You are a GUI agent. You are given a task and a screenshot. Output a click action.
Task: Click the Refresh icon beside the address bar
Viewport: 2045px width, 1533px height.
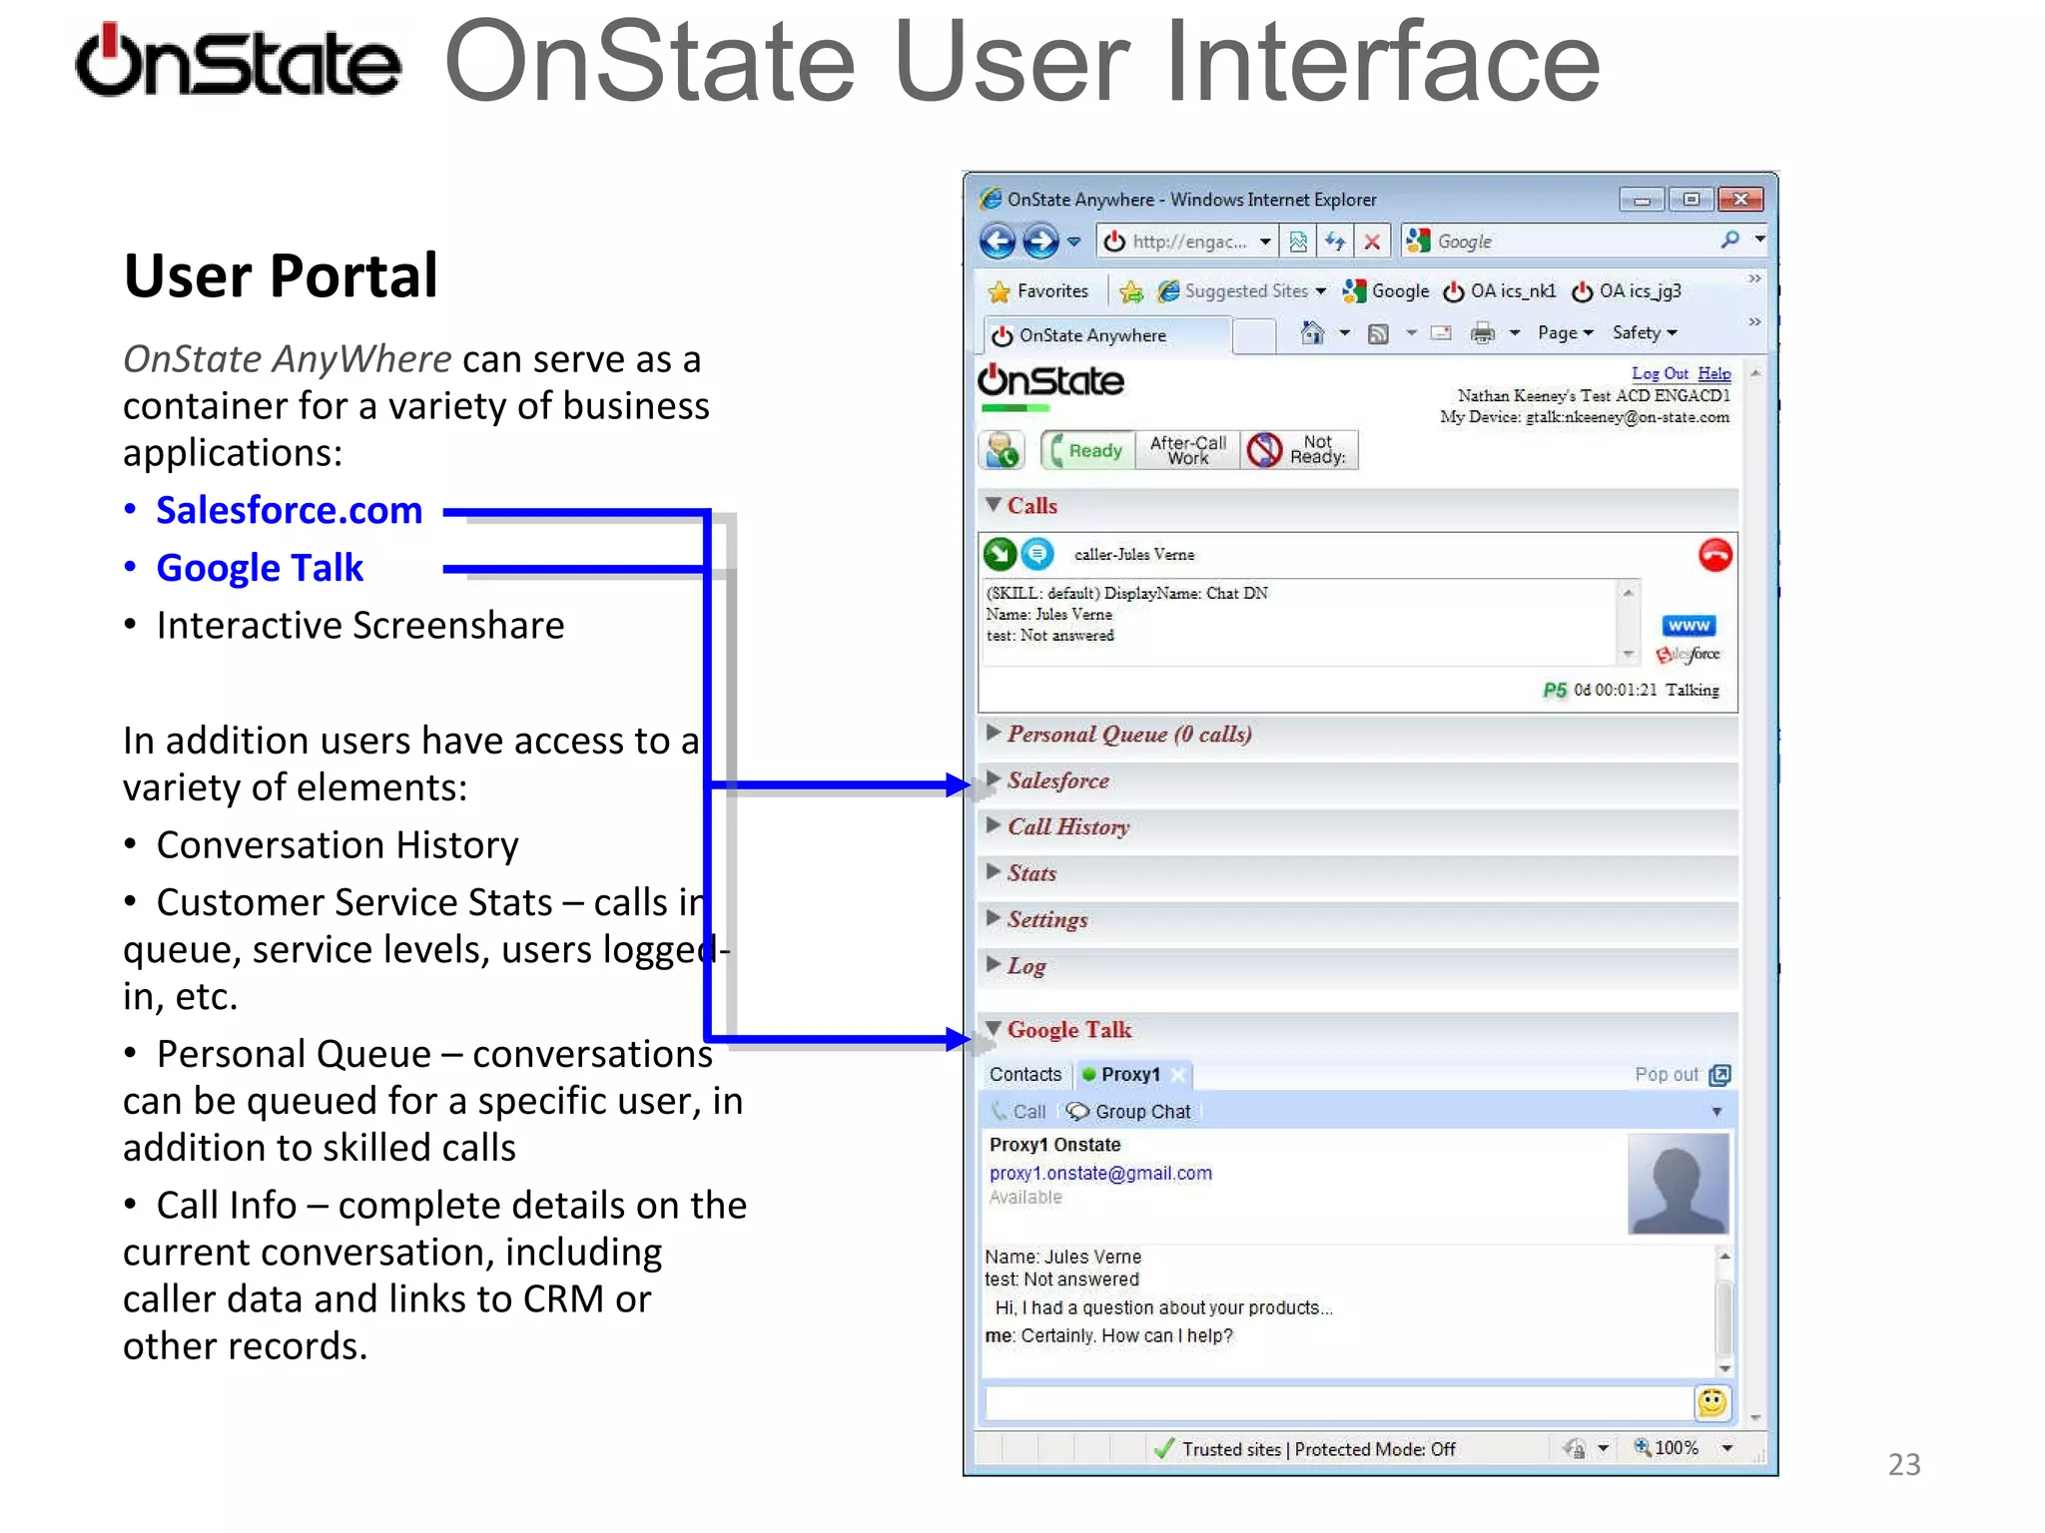tap(1335, 242)
